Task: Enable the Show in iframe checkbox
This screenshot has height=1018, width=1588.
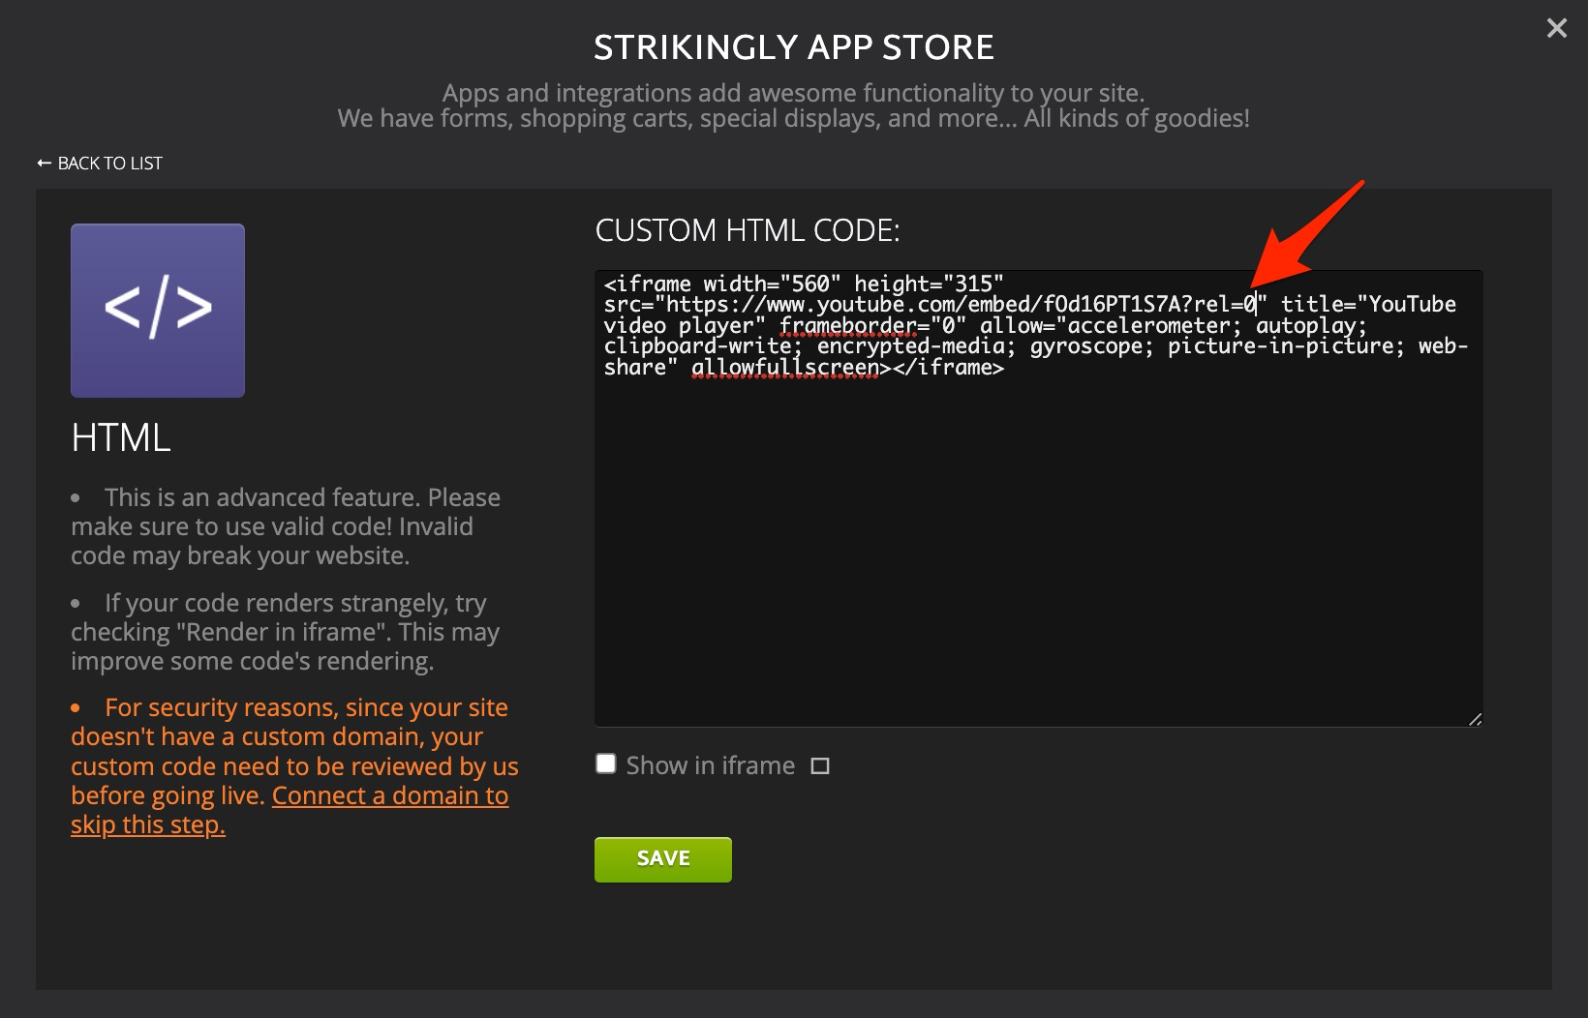Action: click(606, 764)
